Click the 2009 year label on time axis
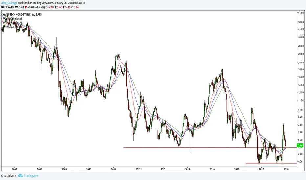306x180 pixels. tap(64, 169)
